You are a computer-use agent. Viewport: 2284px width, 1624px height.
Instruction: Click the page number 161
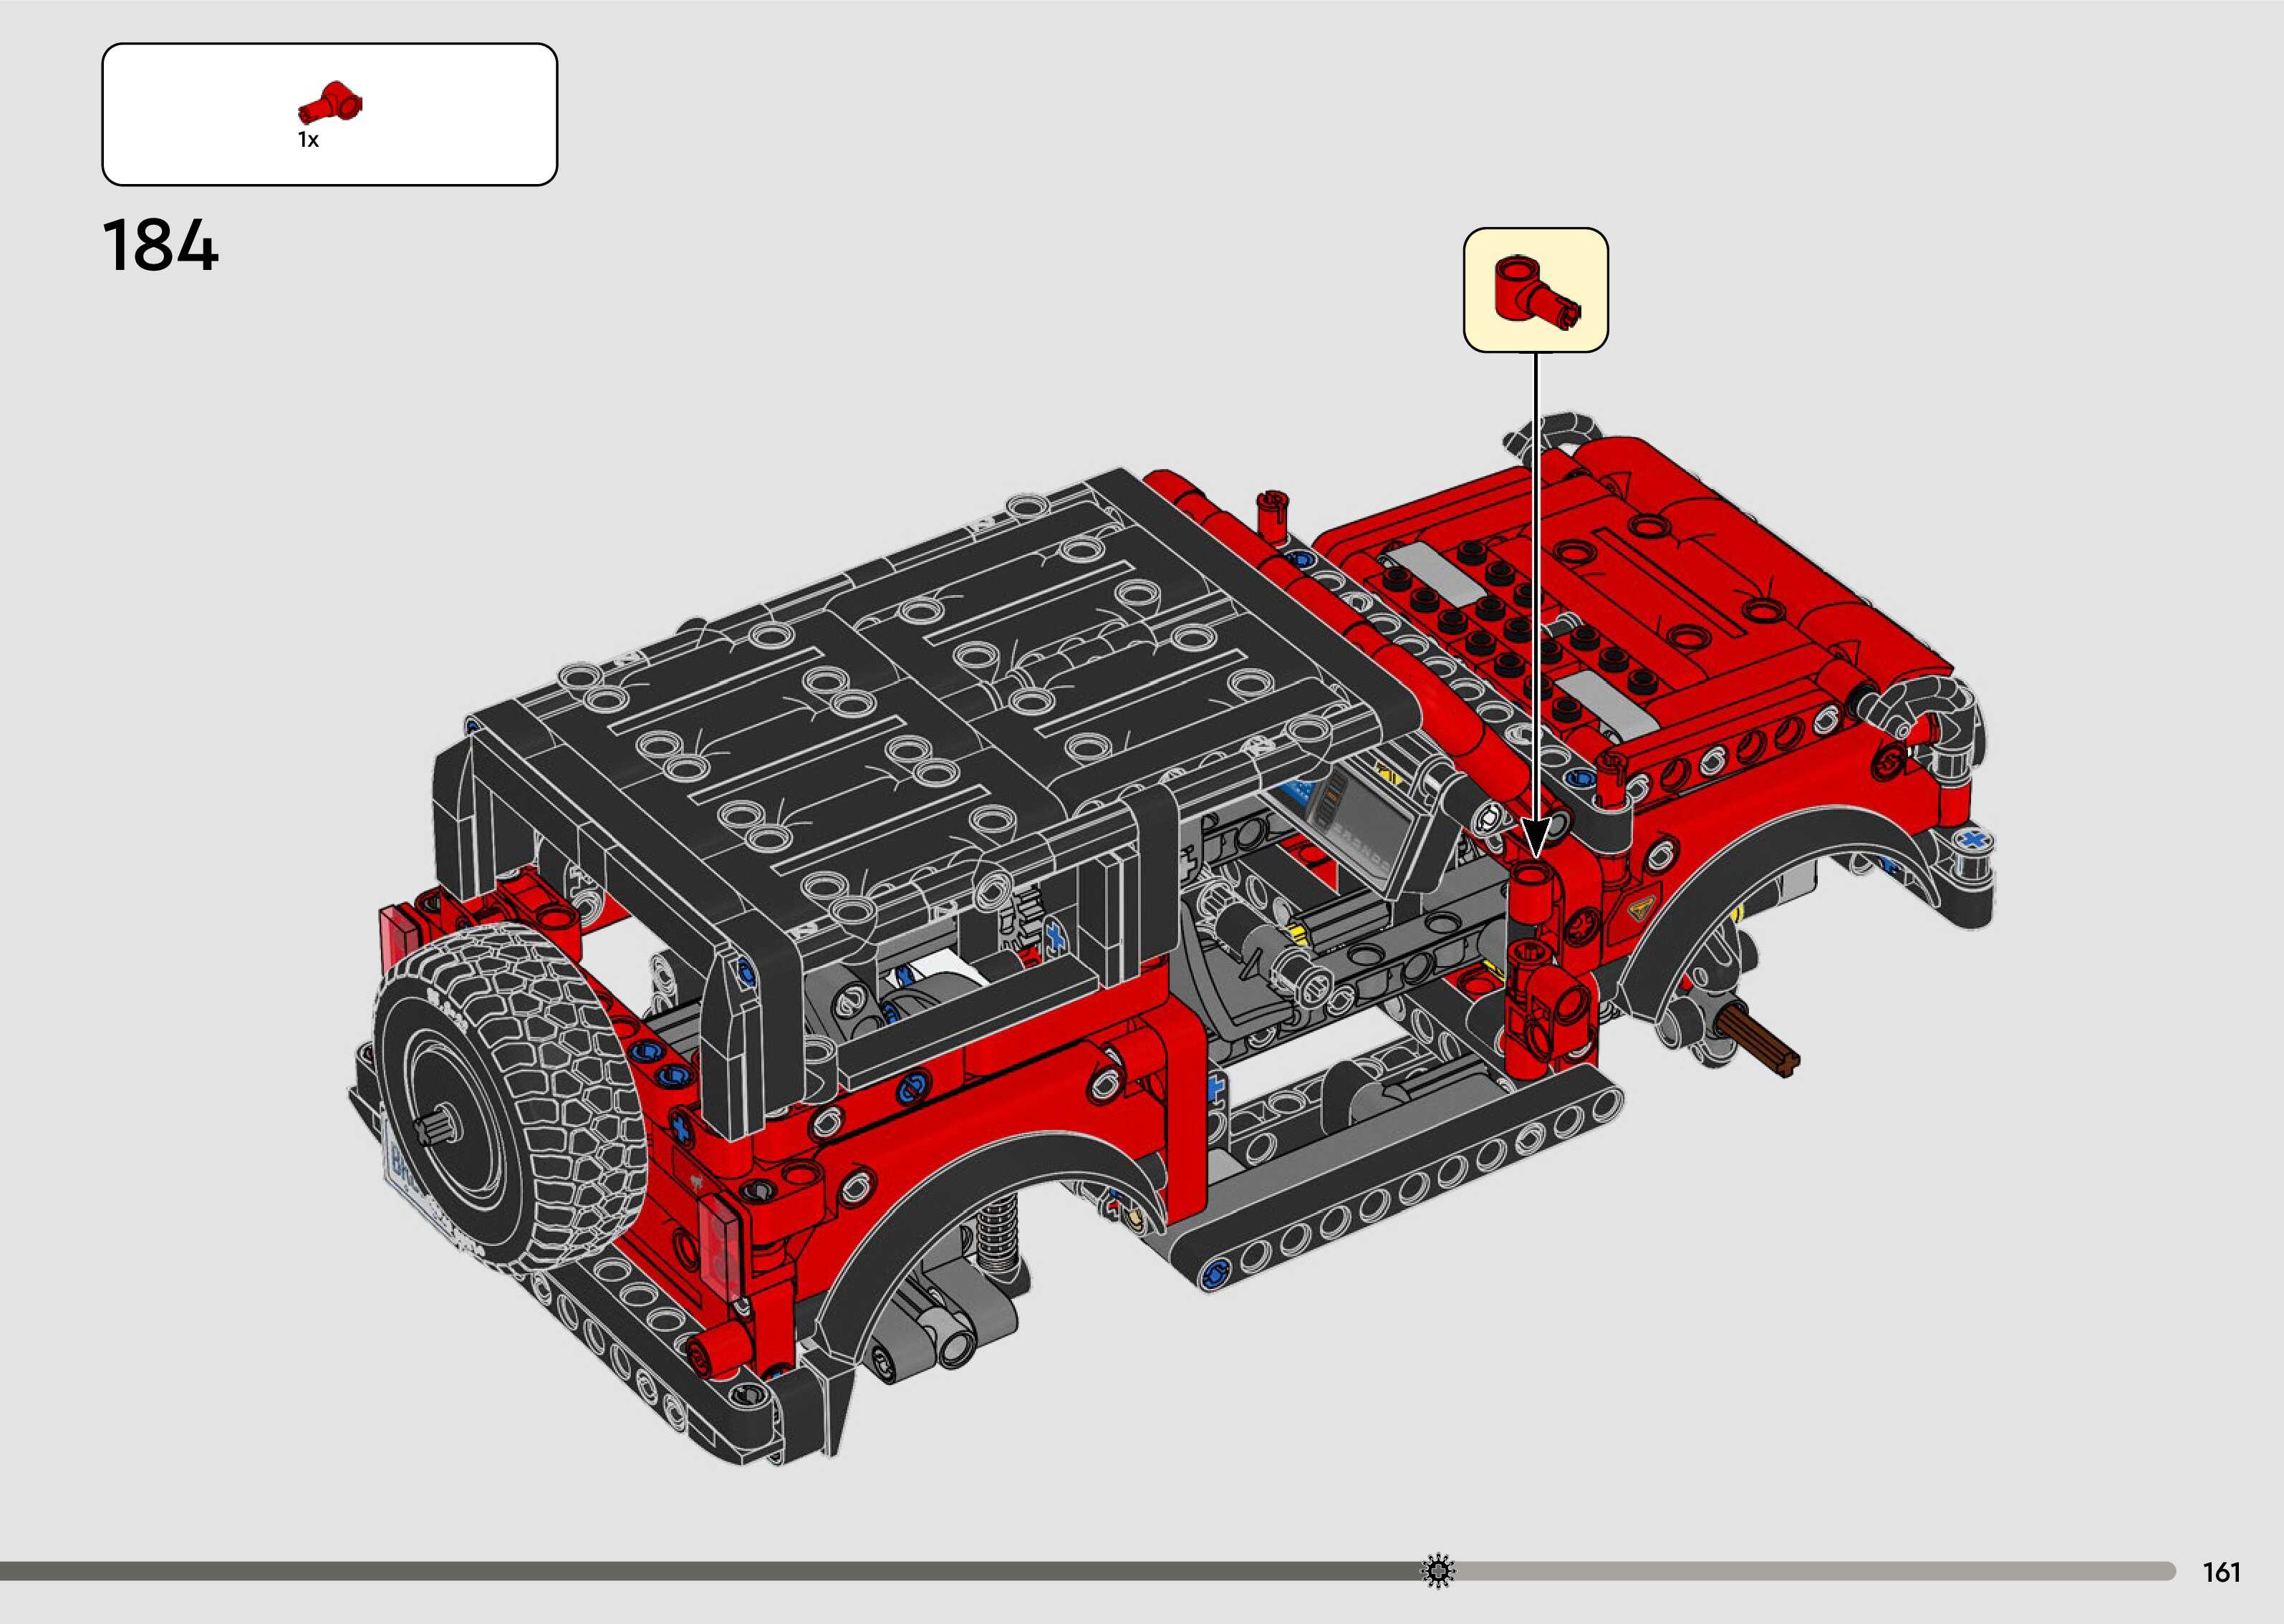coord(2222,1573)
